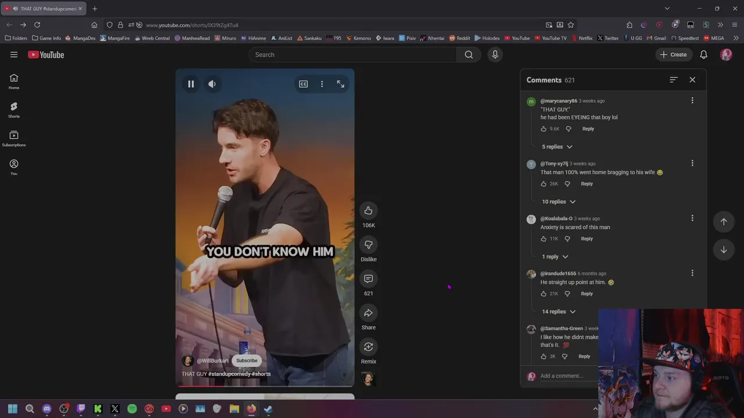Toggle closed captions on the Short
The image size is (744, 418).
click(303, 84)
